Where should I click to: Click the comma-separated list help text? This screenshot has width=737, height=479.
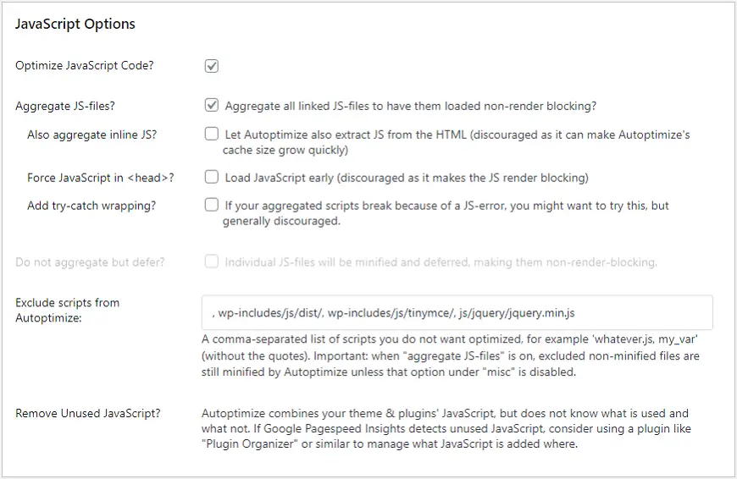click(450, 355)
